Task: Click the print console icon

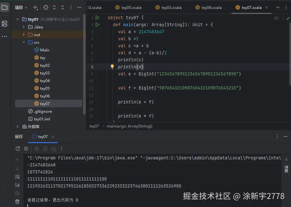Action: click(17, 193)
